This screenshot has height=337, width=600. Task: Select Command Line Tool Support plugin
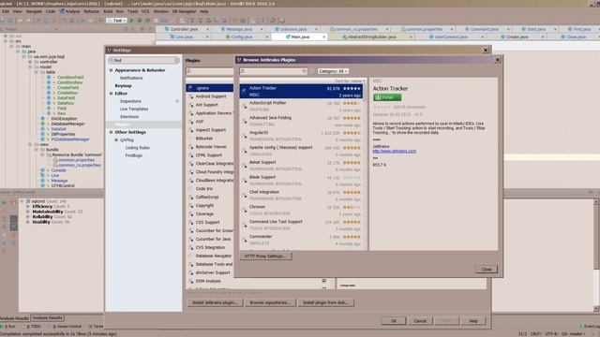pos(301,225)
